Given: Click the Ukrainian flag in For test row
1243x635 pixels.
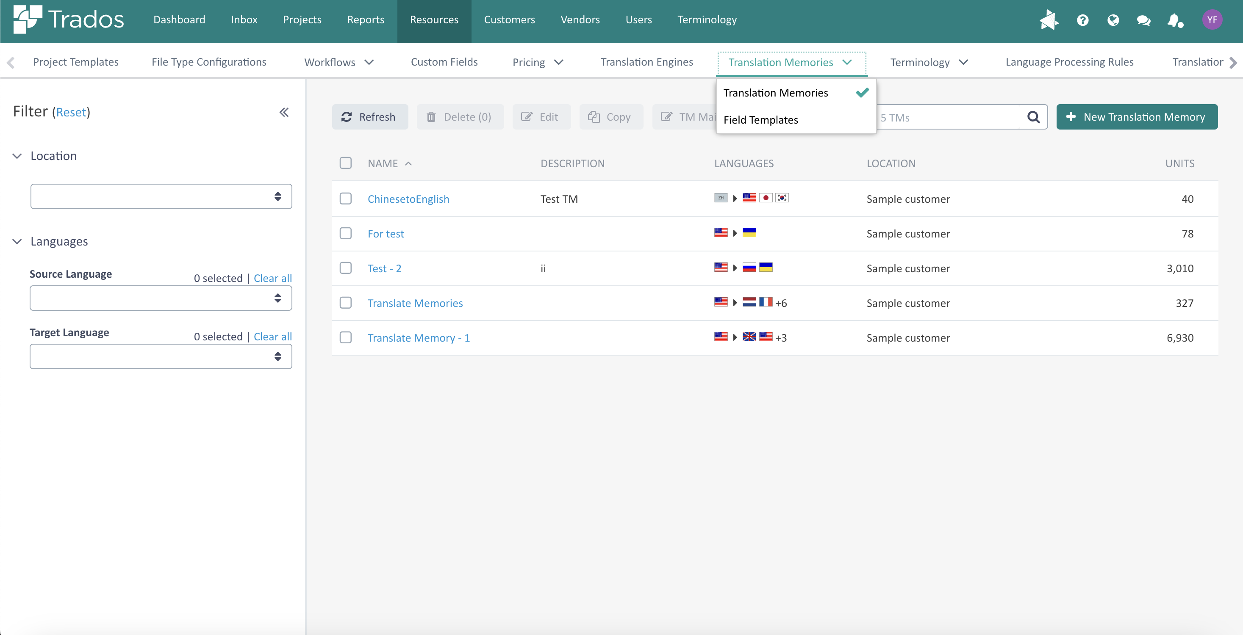Looking at the screenshot, I should point(749,232).
